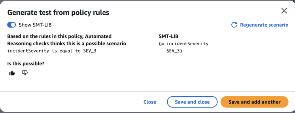The width and height of the screenshot is (295, 113).
Task: Click the Save and close button
Action: [x=192, y=102]
